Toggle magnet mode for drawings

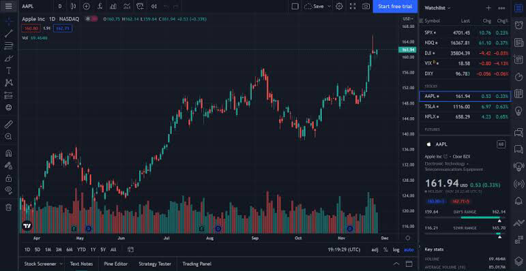coord(9,153)
